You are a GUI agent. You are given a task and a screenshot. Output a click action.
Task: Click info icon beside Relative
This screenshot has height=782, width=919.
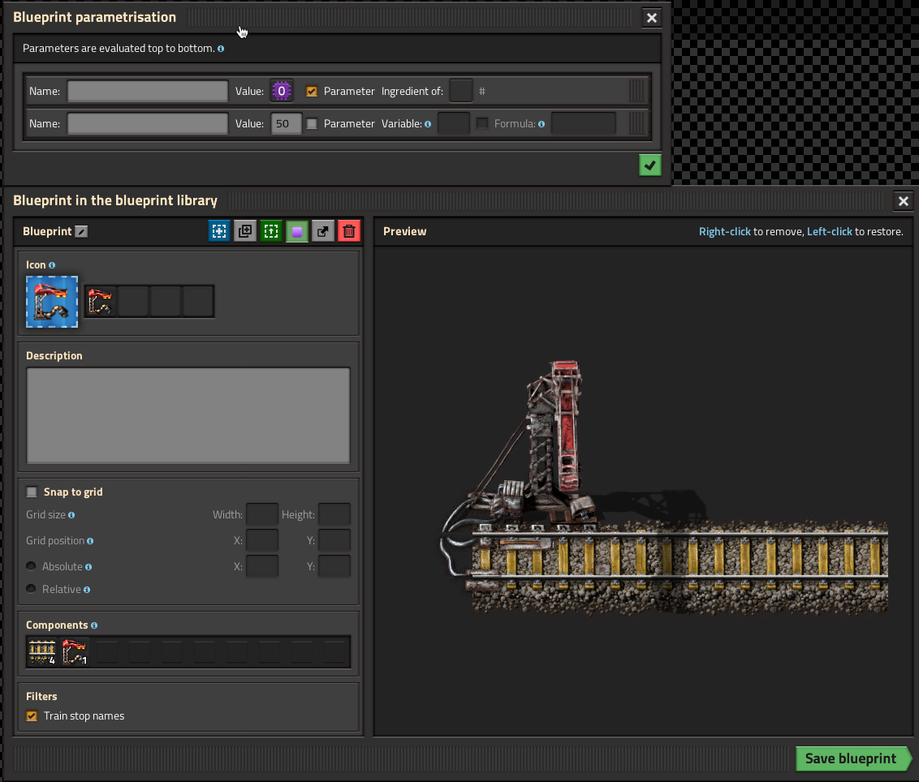click(87, 590)
